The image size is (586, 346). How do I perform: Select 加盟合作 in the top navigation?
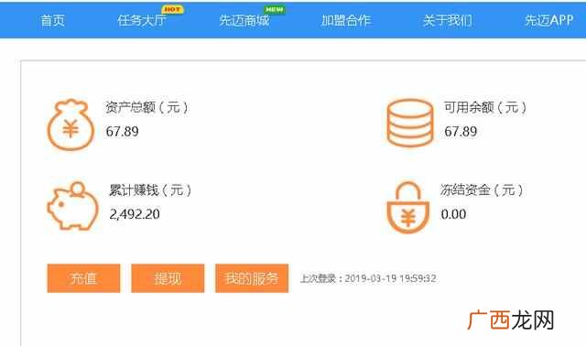346,20
